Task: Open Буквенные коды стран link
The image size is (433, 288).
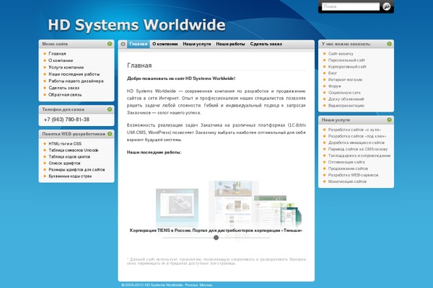Action: 70,176
